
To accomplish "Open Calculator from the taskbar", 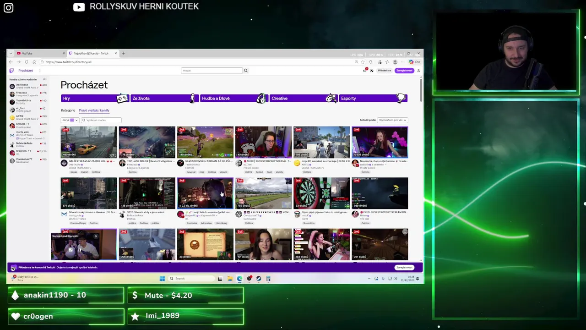I will pyautogui.click(x=268, y=278).
